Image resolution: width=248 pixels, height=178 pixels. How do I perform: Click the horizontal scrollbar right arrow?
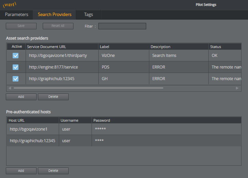(237, 88)
